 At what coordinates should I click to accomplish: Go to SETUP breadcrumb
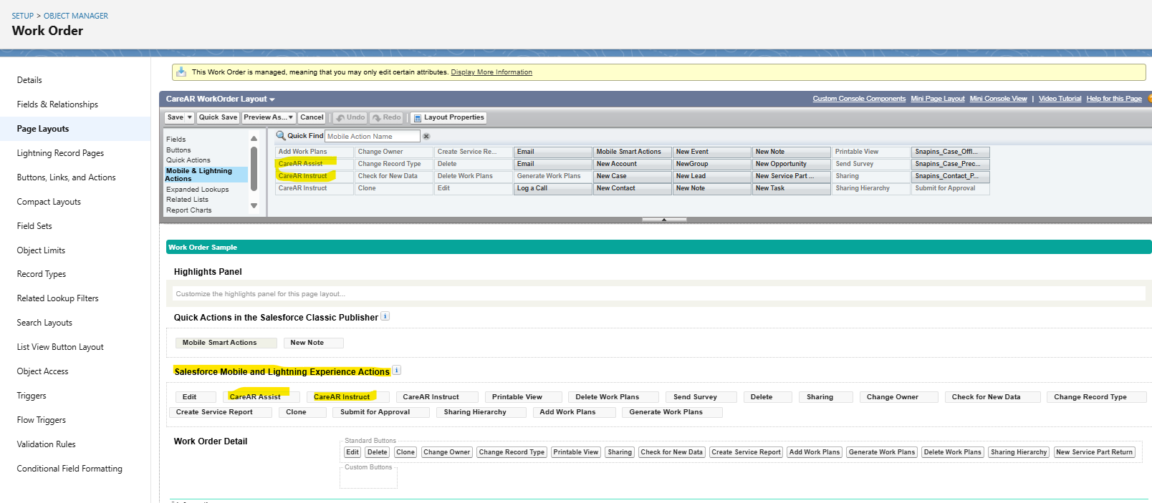coord(23,16)
